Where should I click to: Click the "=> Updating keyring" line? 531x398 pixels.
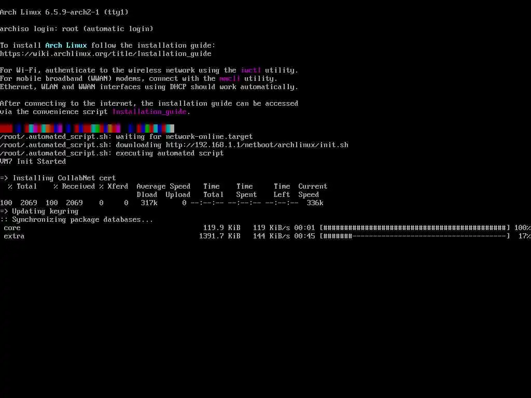click(x=39, y=211)
